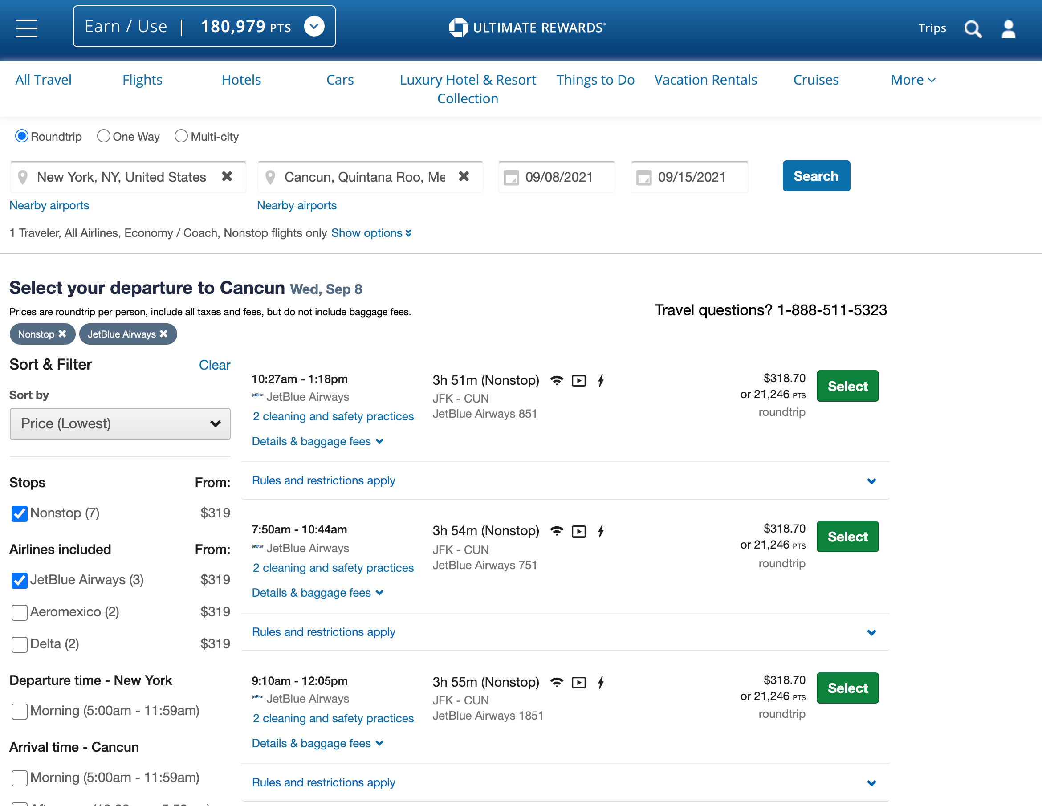
Task: Click entertainment icon on flight 751
Action: coord(579,531)
